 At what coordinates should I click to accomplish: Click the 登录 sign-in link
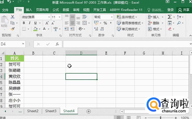pos(171,10)
